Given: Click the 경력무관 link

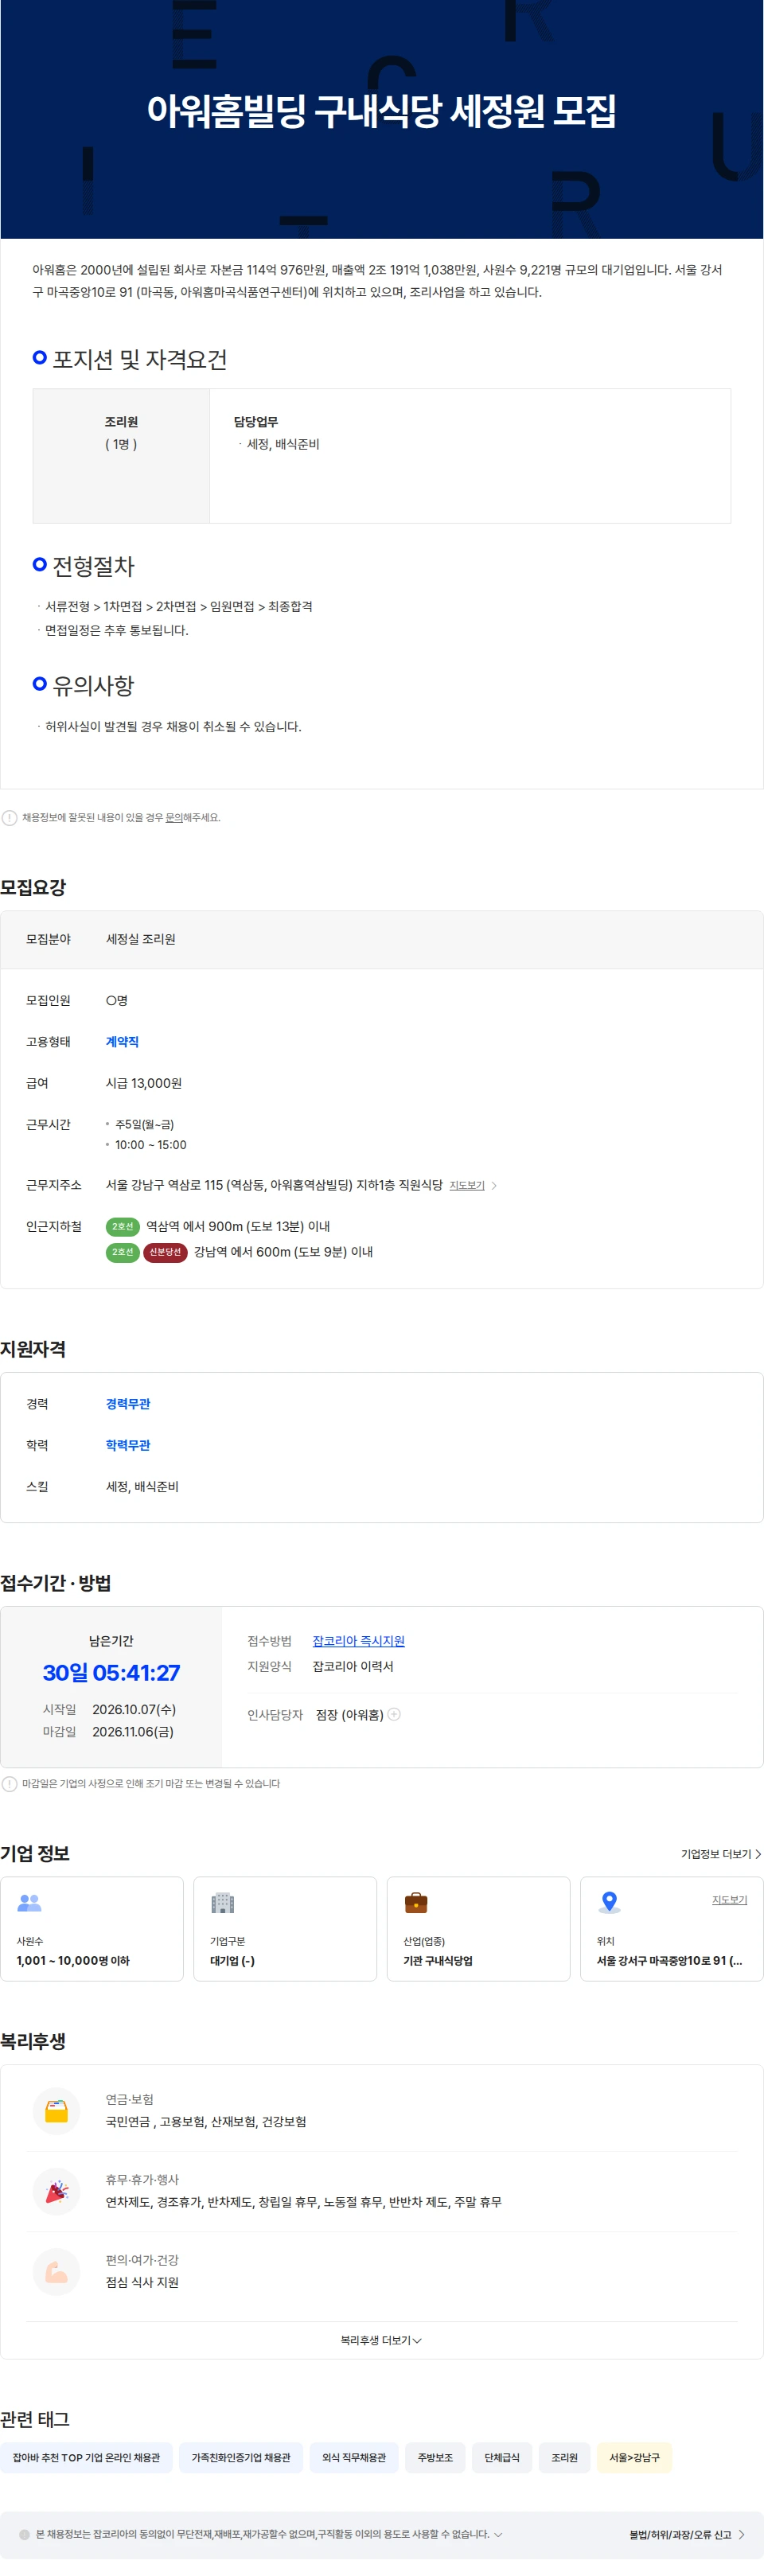Looking at the screenshot, I should click(128, 1404).
